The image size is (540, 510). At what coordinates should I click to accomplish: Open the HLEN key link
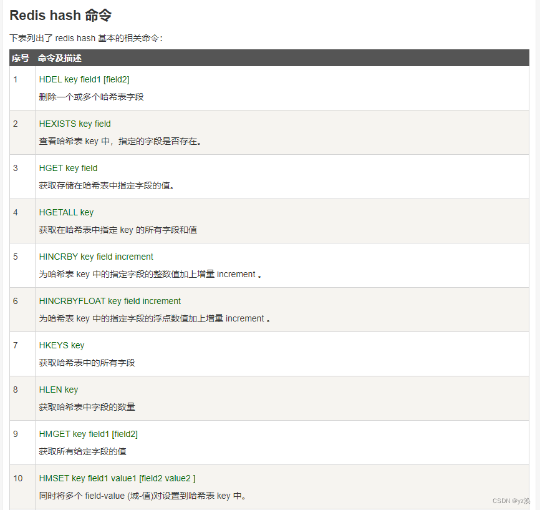tap(58, 390)
